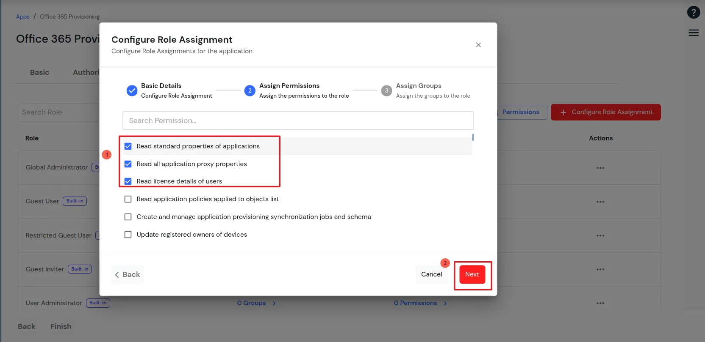705x342 pixels.
Task: Click the Assign Permissions step label
Action: pyautogui.click(x=289, y=86)
